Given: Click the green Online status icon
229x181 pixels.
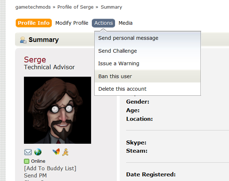Looking at the screenshot, I should pos(26,161).
